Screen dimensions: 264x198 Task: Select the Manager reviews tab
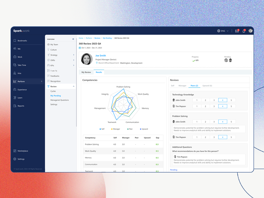pos(182,86)
